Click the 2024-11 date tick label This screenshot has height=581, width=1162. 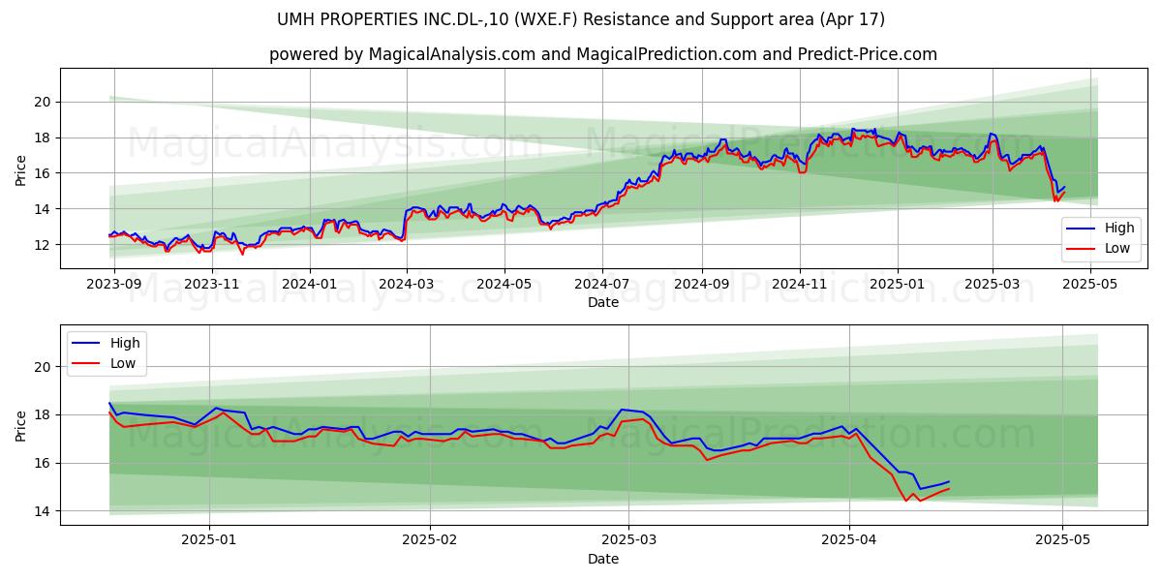[800, 285]
